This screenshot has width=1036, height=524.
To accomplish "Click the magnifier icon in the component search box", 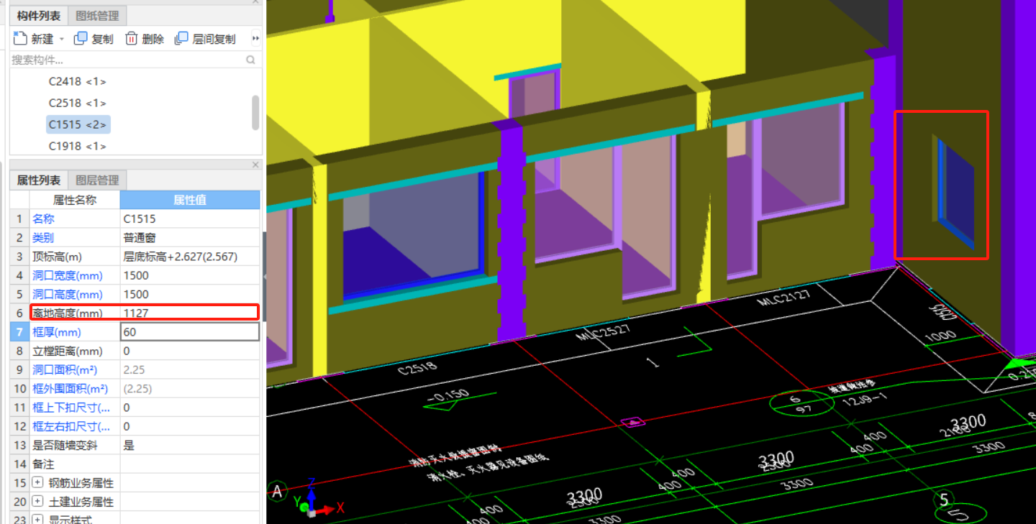I will (x=250, y=60).
